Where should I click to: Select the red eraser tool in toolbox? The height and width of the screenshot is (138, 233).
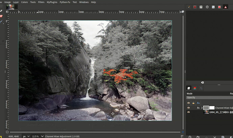(x=1, y=16)
